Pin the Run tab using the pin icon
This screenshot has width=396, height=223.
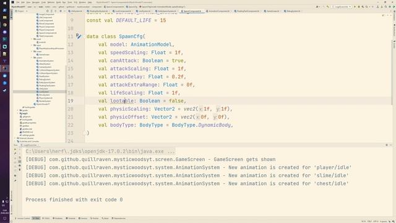coord(15,181)
